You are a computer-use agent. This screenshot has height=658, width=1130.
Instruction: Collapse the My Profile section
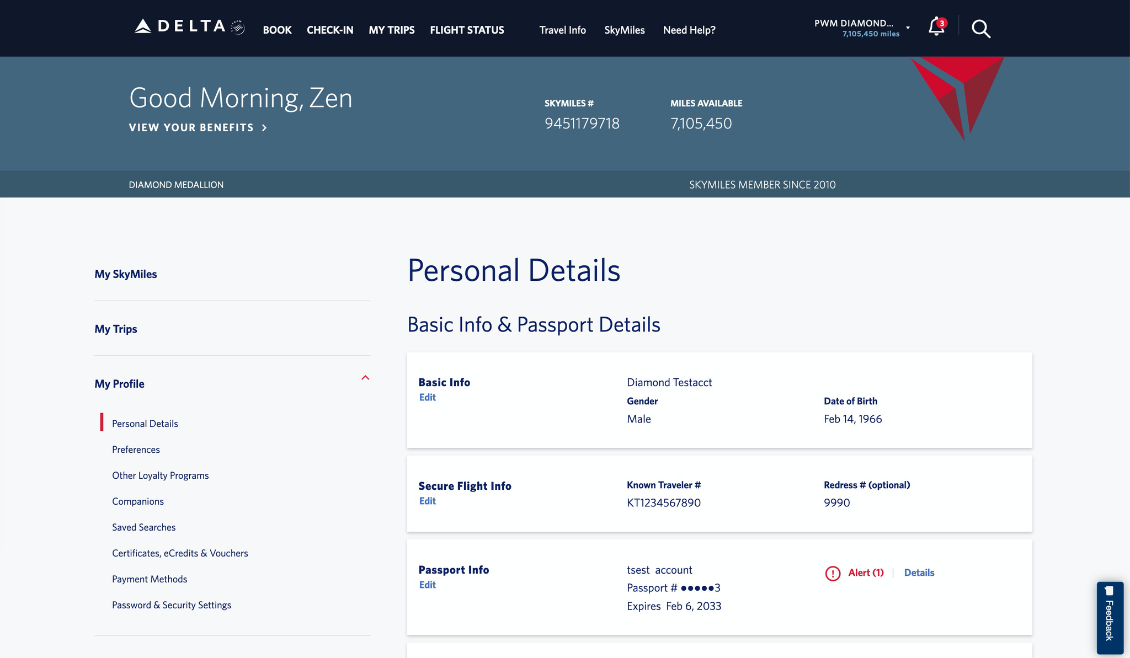(365, 378)
